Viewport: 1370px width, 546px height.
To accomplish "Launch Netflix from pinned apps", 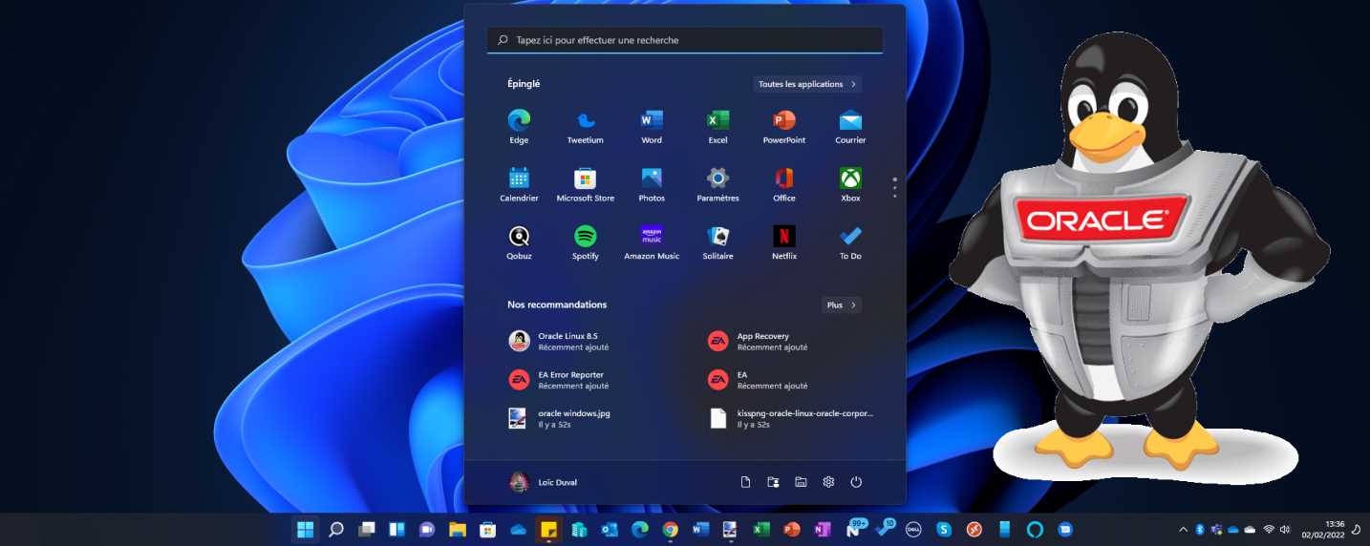I will pos(783,243).
